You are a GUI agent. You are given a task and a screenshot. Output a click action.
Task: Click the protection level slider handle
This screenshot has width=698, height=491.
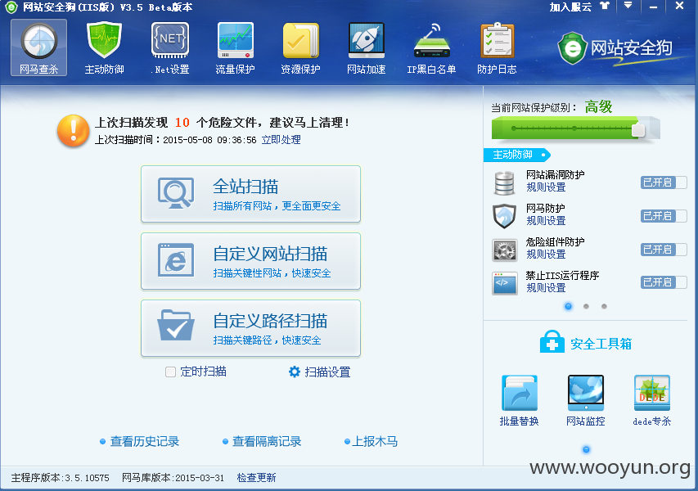click(638, 129)
